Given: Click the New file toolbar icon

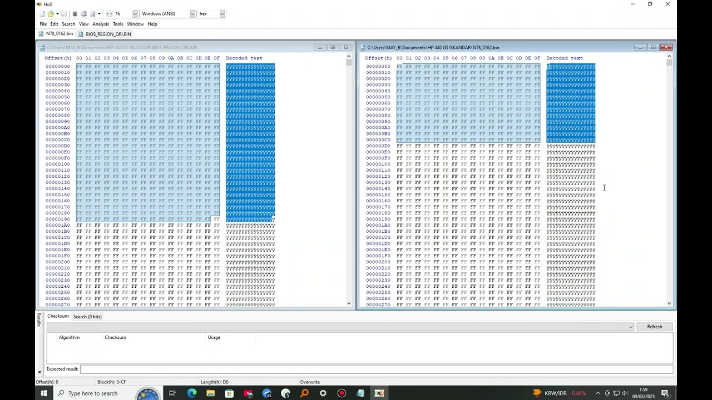Looking at the screenshot, I should (x=42, y=14).
